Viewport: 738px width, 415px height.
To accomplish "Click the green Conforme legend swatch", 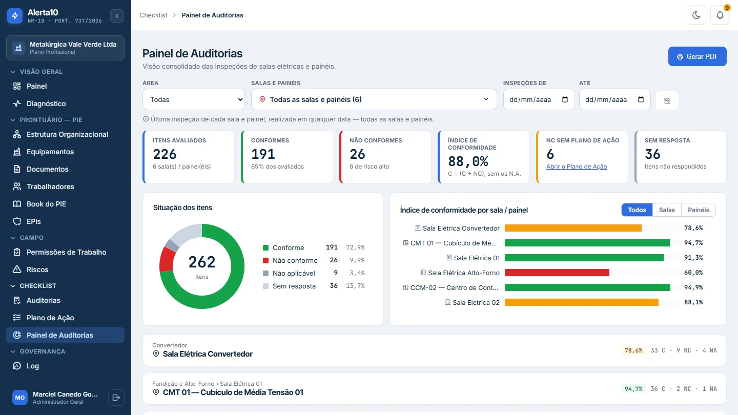I will [265, 247].
